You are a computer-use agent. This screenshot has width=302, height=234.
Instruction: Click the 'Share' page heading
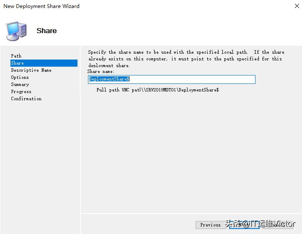pyautogui.click(x=46, y=31)
